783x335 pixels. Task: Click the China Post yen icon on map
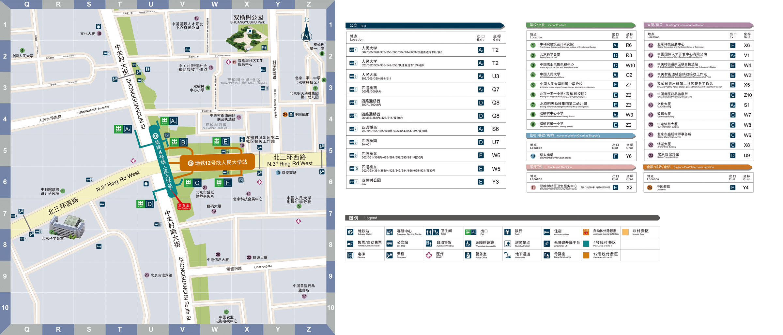tap(291, 114)
